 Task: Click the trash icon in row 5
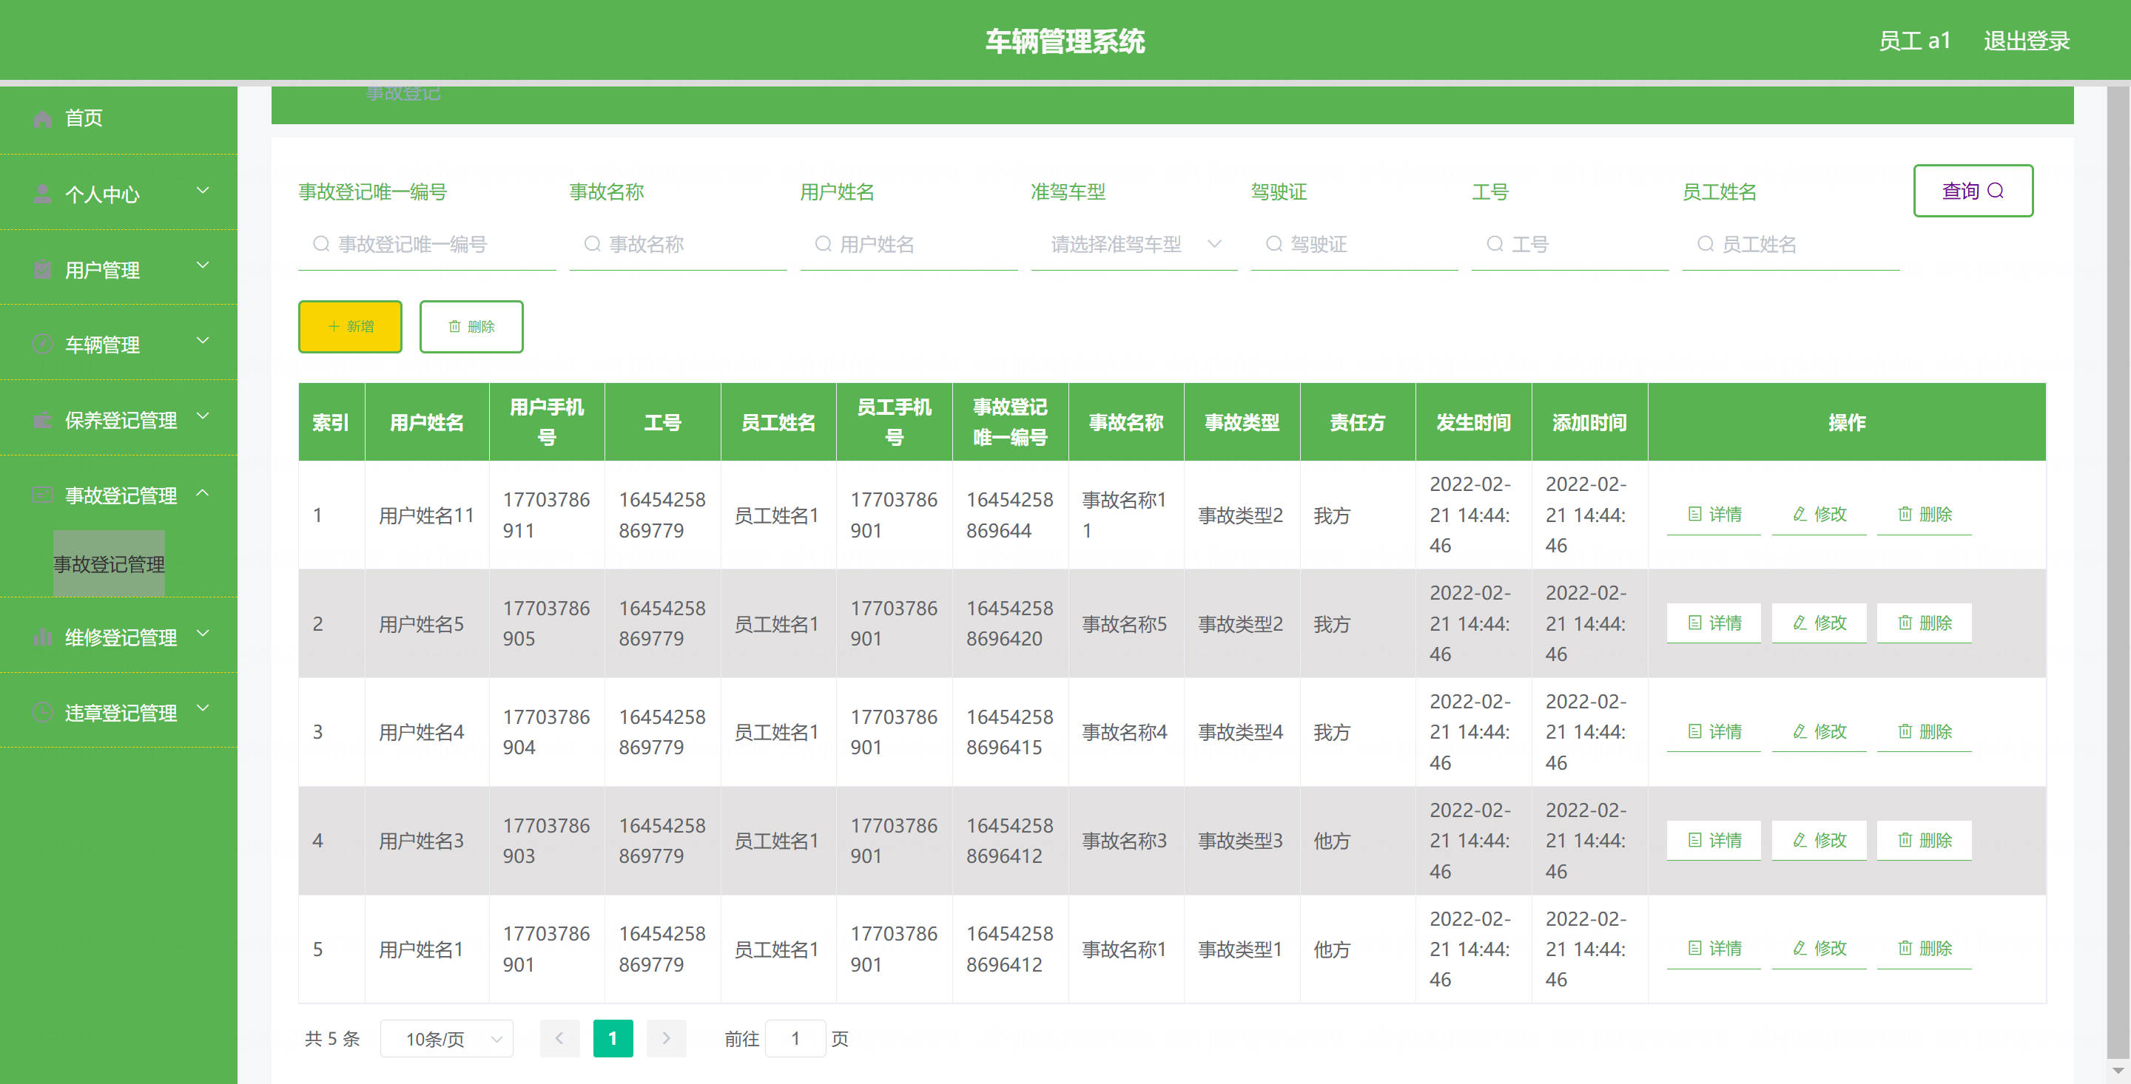coord(1905,949)
